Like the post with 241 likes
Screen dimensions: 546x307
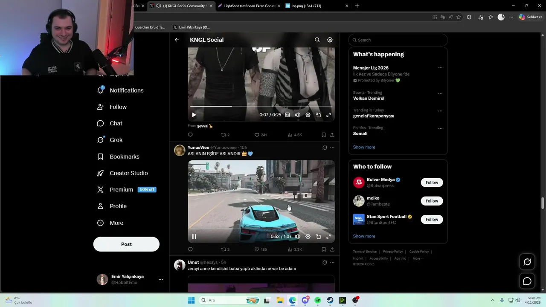coord(260,135)
